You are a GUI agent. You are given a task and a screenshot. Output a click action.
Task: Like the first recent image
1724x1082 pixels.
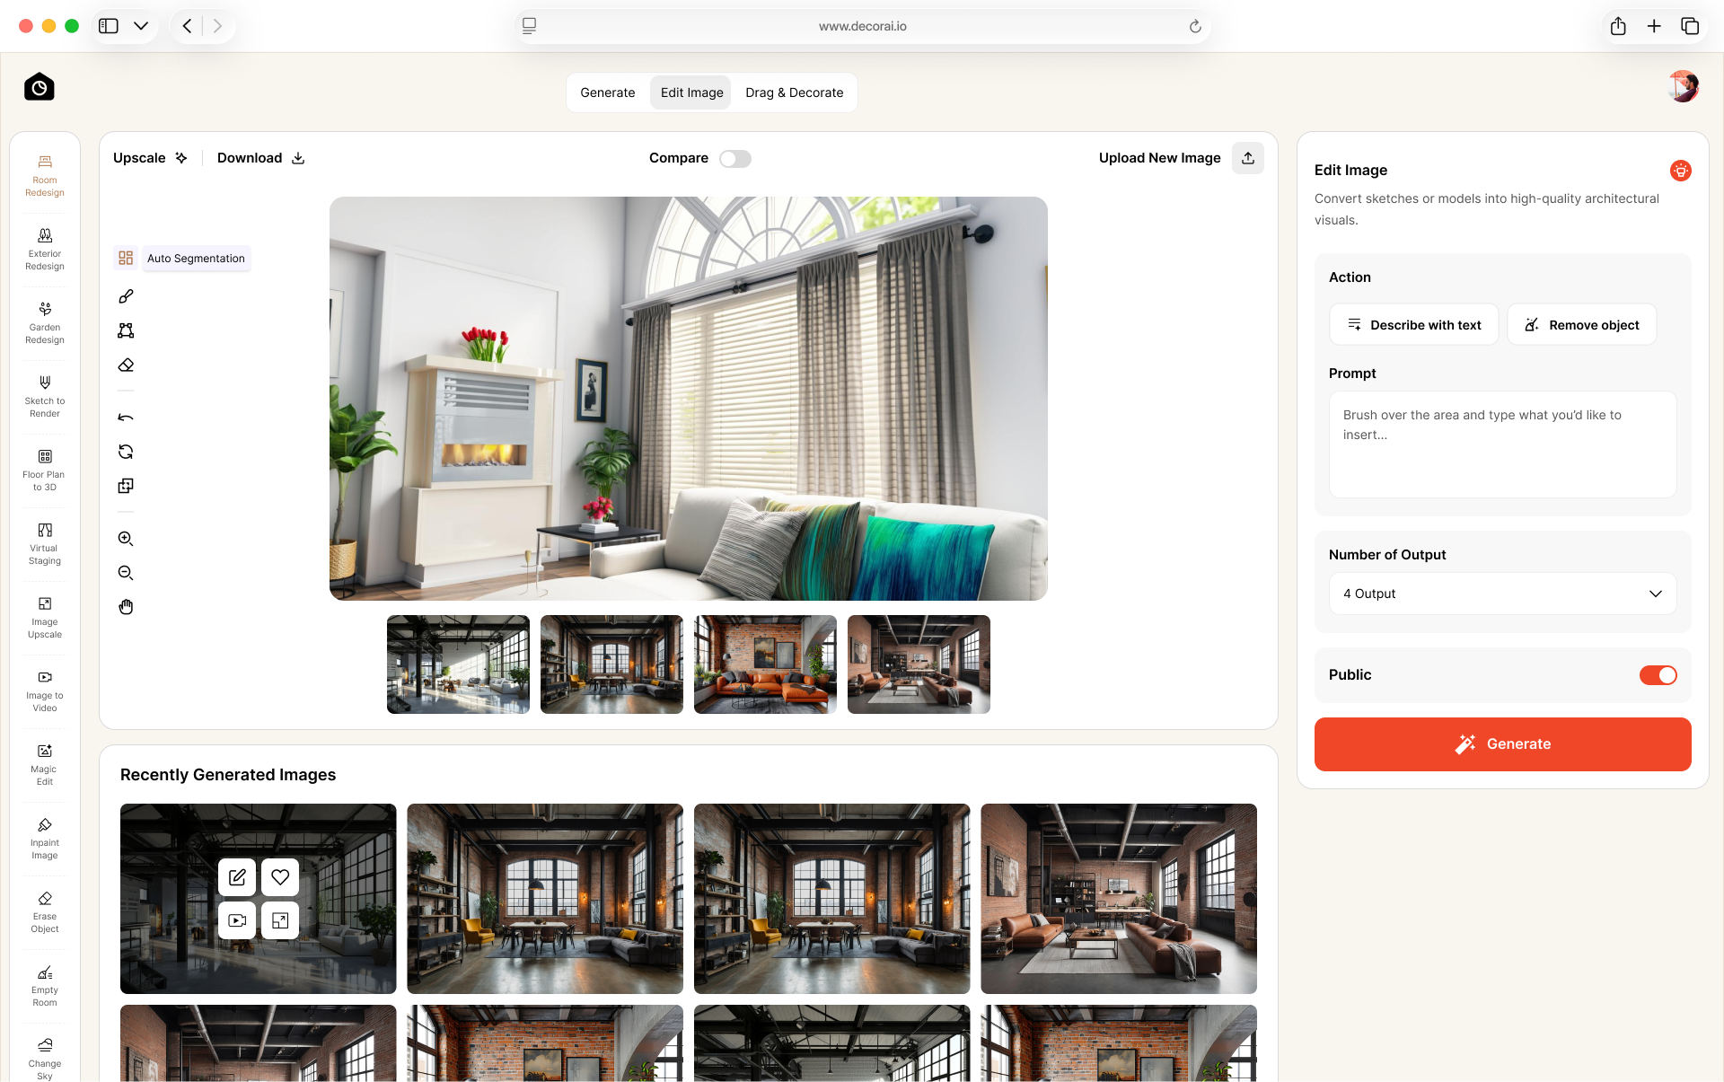coord(280,877)
